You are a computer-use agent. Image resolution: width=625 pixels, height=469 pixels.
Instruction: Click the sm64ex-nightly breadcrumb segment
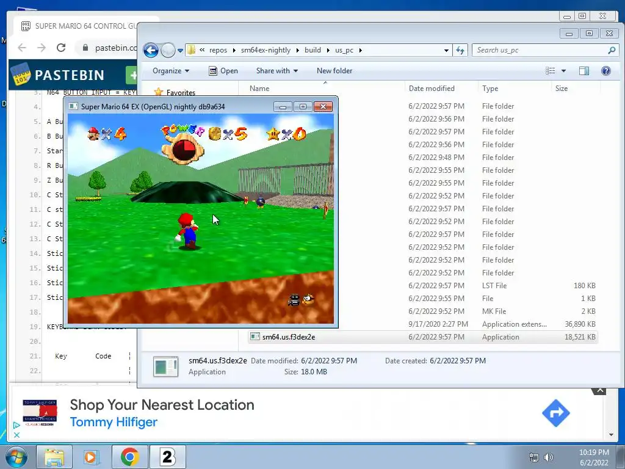(266, 50)
